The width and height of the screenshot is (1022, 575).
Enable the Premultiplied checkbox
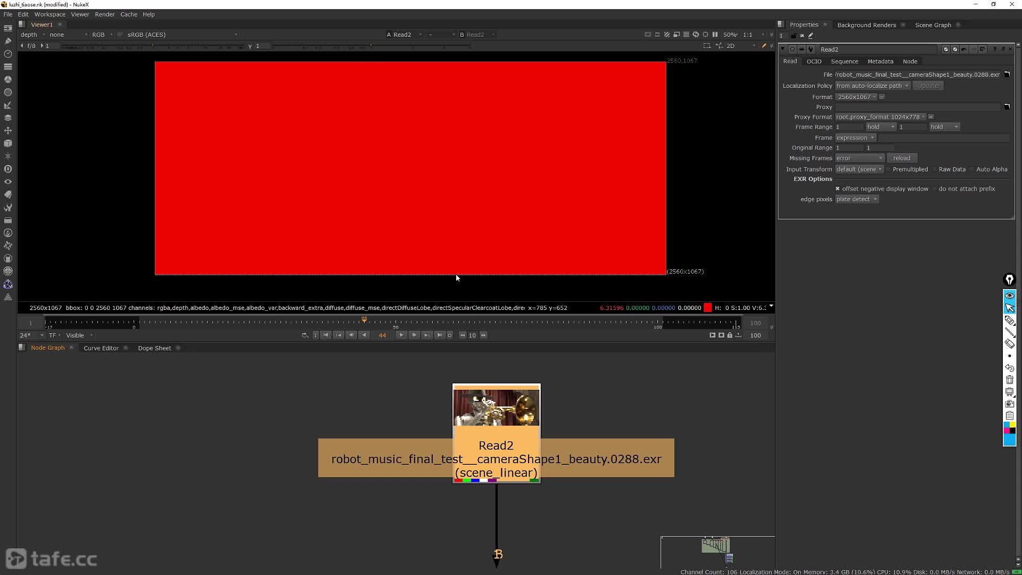888,169
